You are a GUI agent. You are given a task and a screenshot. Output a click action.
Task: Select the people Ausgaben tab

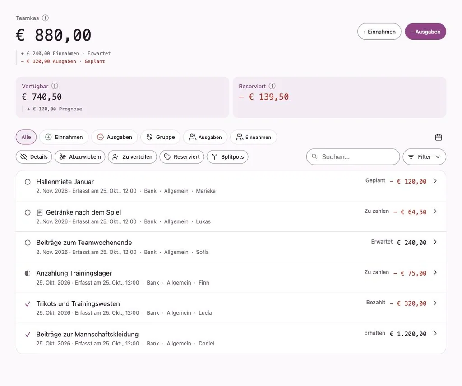click(205, 137)
